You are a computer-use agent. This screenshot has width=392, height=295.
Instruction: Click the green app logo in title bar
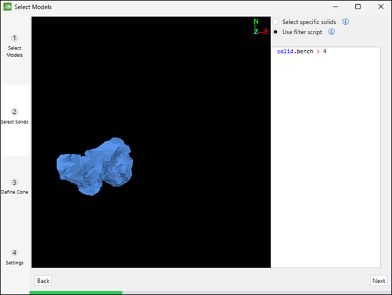[x=7, y=7]
